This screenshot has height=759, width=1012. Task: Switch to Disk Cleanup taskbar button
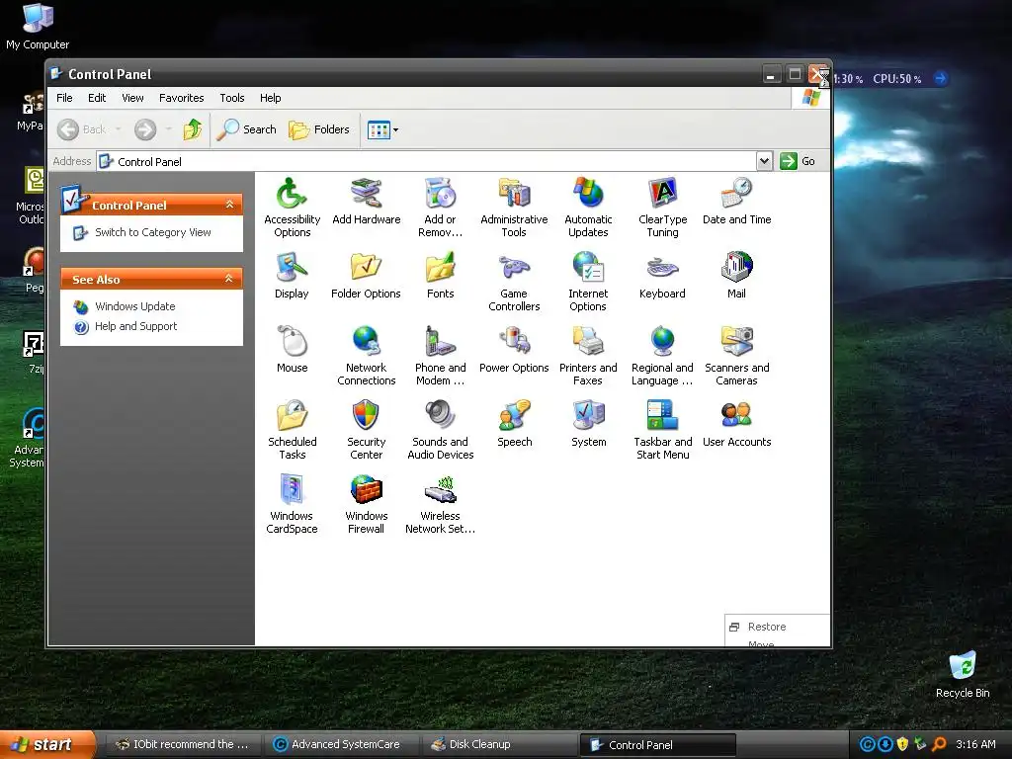pyautogui.click(x=501, y=745)
